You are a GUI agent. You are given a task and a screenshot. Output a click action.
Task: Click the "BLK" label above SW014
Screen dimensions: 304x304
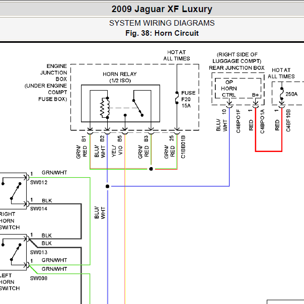[x=47, y=200]
